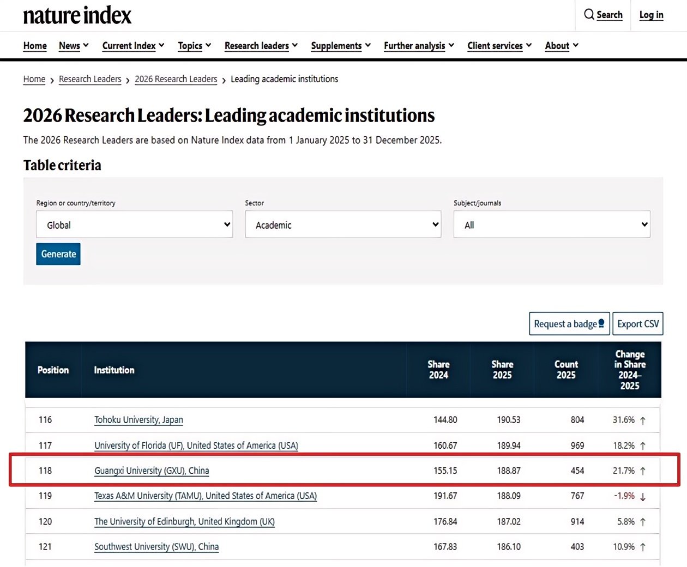Click the up arrow beside 21.7%
687x567 pixels.
pos(643,471)
